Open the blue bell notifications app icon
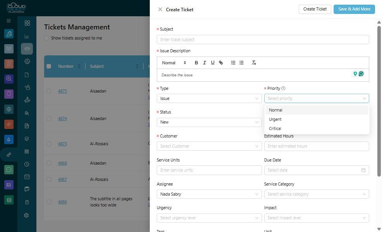The height and width of the screenshot is (232, 382). [x=9, y=139]
